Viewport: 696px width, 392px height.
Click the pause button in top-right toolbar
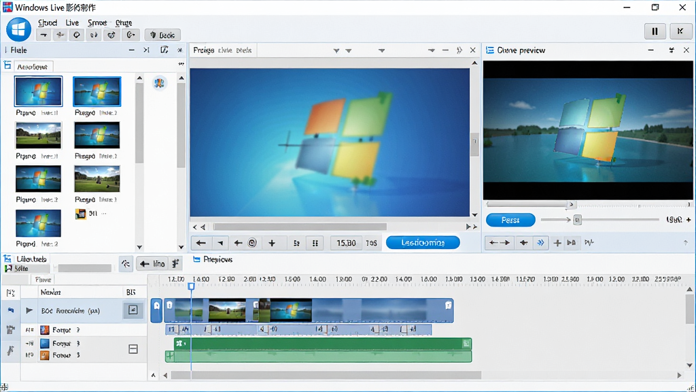655,31
